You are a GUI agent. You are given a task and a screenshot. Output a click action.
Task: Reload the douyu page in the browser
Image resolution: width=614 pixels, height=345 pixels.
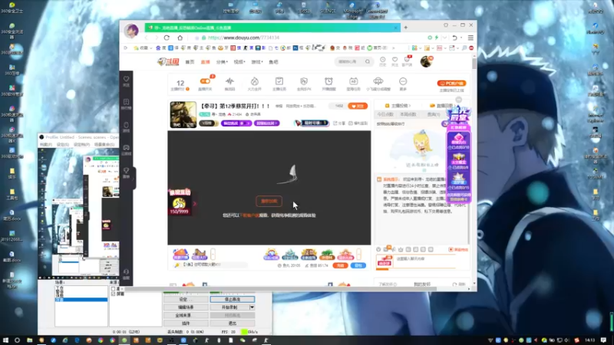(167, 38)
